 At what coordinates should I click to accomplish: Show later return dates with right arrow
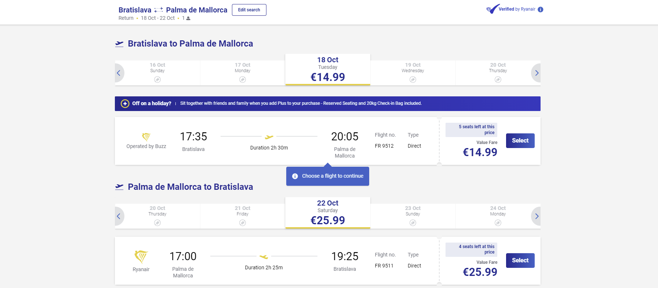click(x=537, y=216)
